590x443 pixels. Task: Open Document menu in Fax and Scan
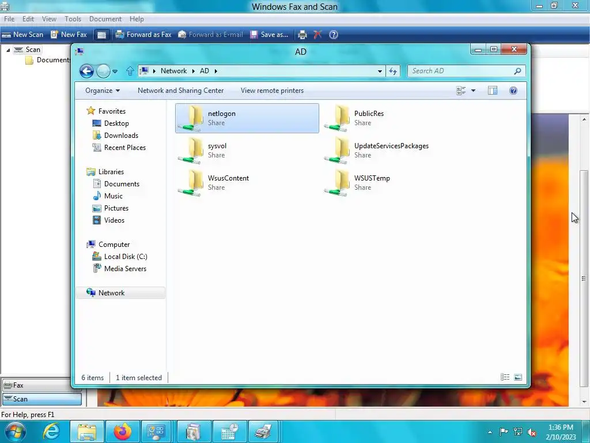tap(105, 19)
